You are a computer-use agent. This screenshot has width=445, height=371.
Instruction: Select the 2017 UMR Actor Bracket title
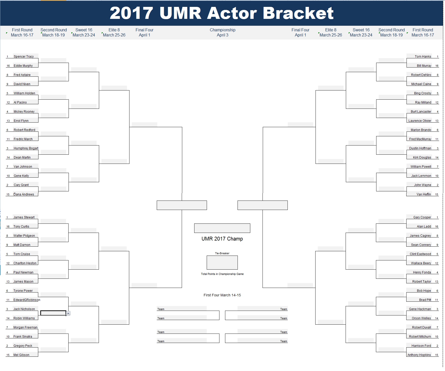click(221, 13)
